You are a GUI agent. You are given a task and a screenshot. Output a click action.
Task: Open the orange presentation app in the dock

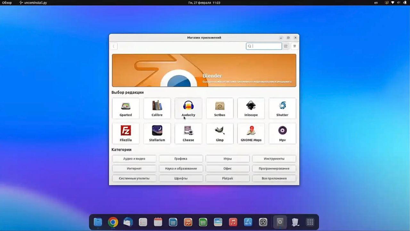188,222
